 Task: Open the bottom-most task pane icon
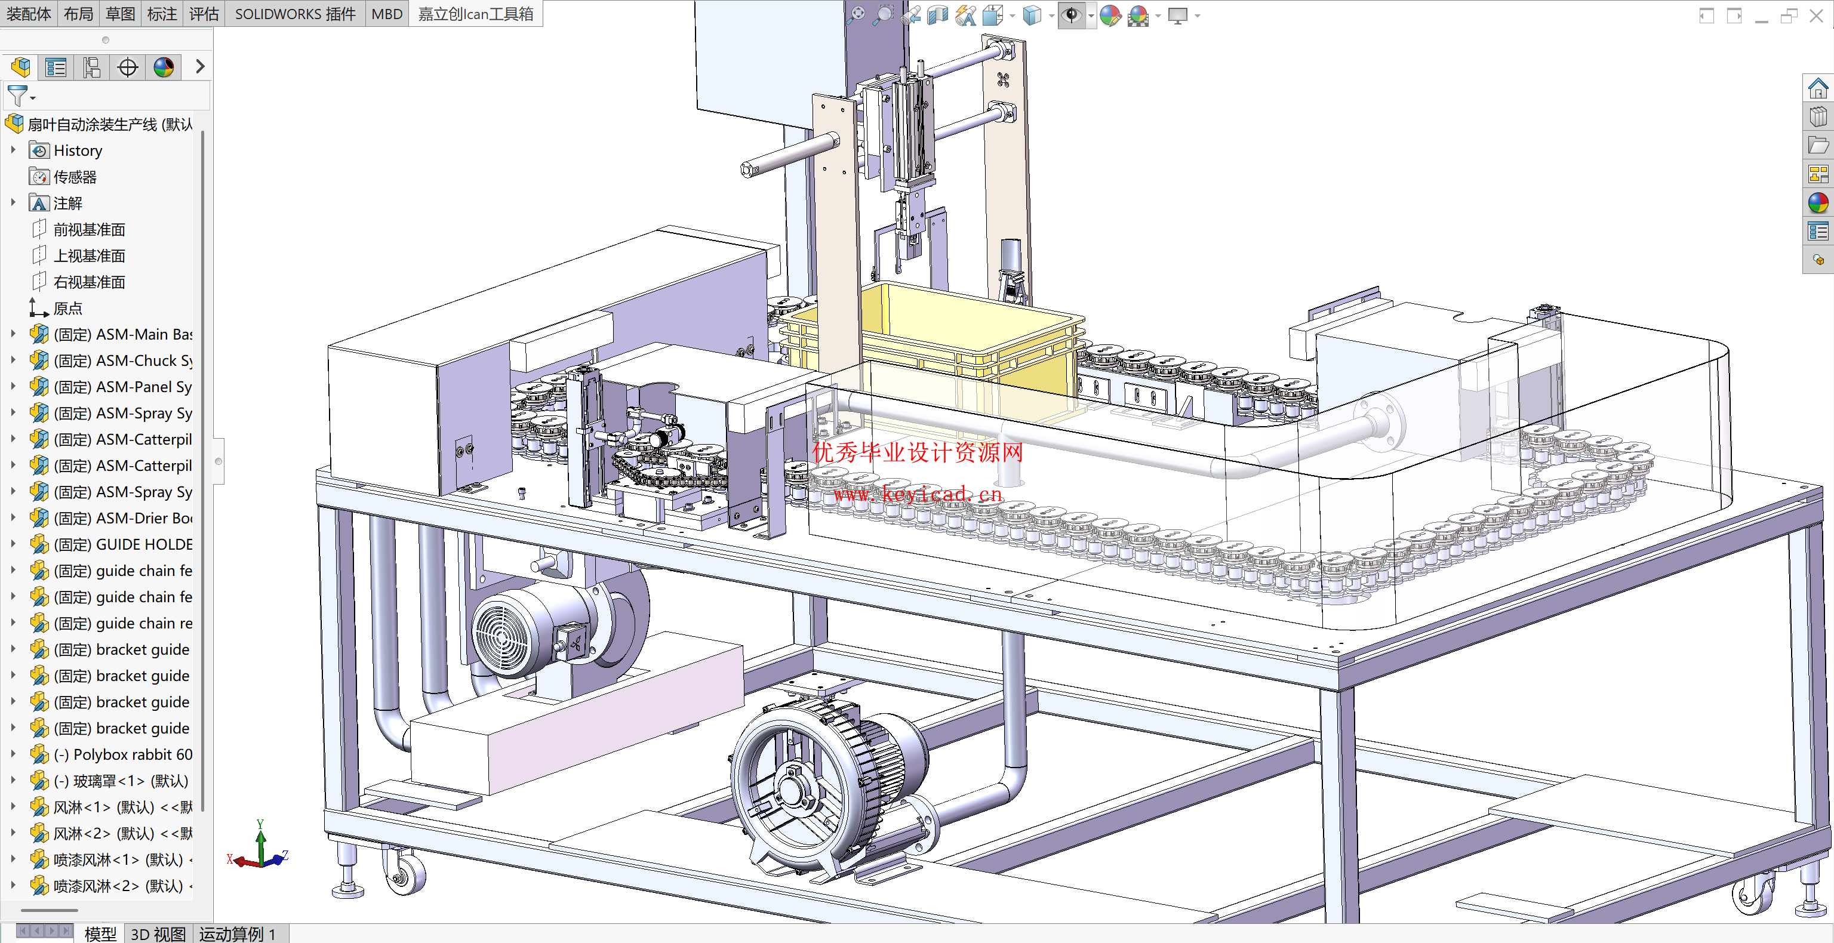click(1818, 260)
